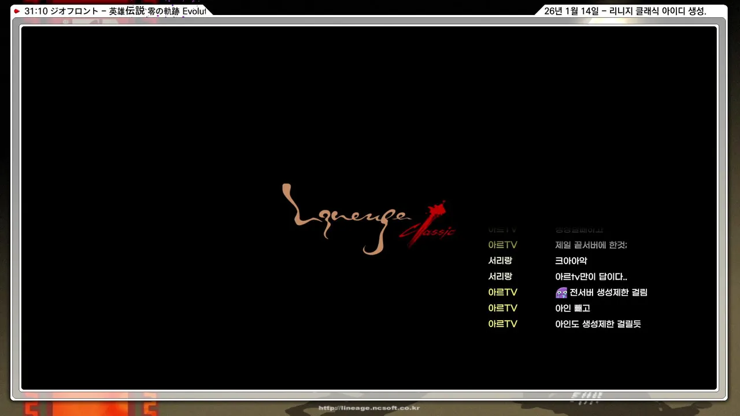The height and width of the screenshot is (416, 740).
Task: Open the lineage.ncsoft.co.kr link at bottom
Action: click(x=369, y=408)
